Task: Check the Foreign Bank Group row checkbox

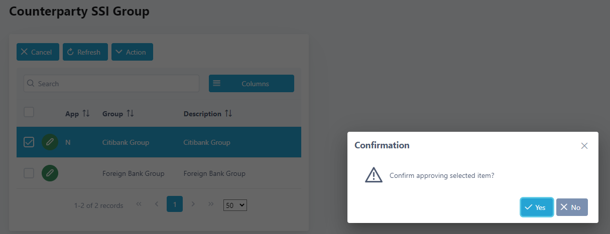Action: pos(29,173)
